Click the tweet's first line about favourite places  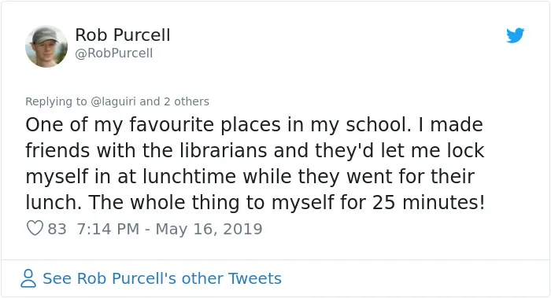pyautogui.click(x=254, y=125)
